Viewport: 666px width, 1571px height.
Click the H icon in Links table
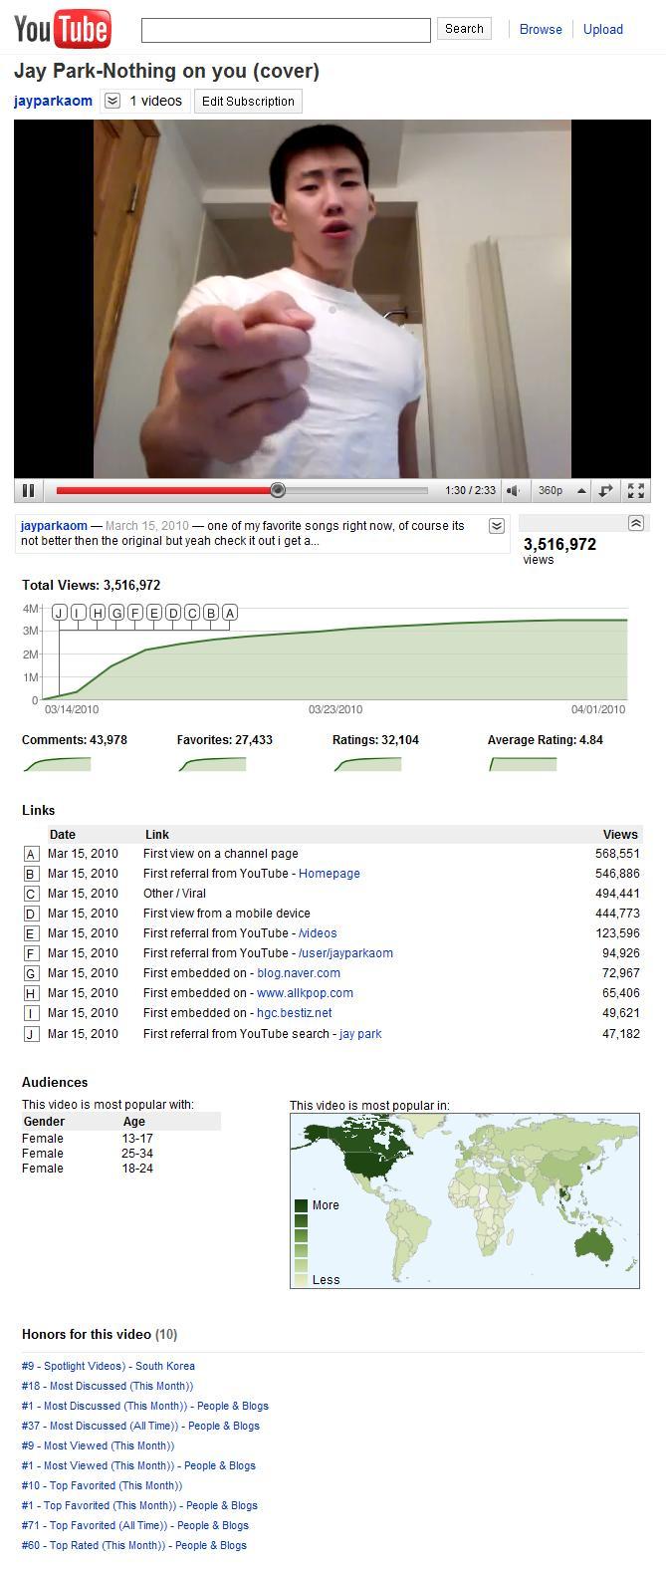[31, 993]
